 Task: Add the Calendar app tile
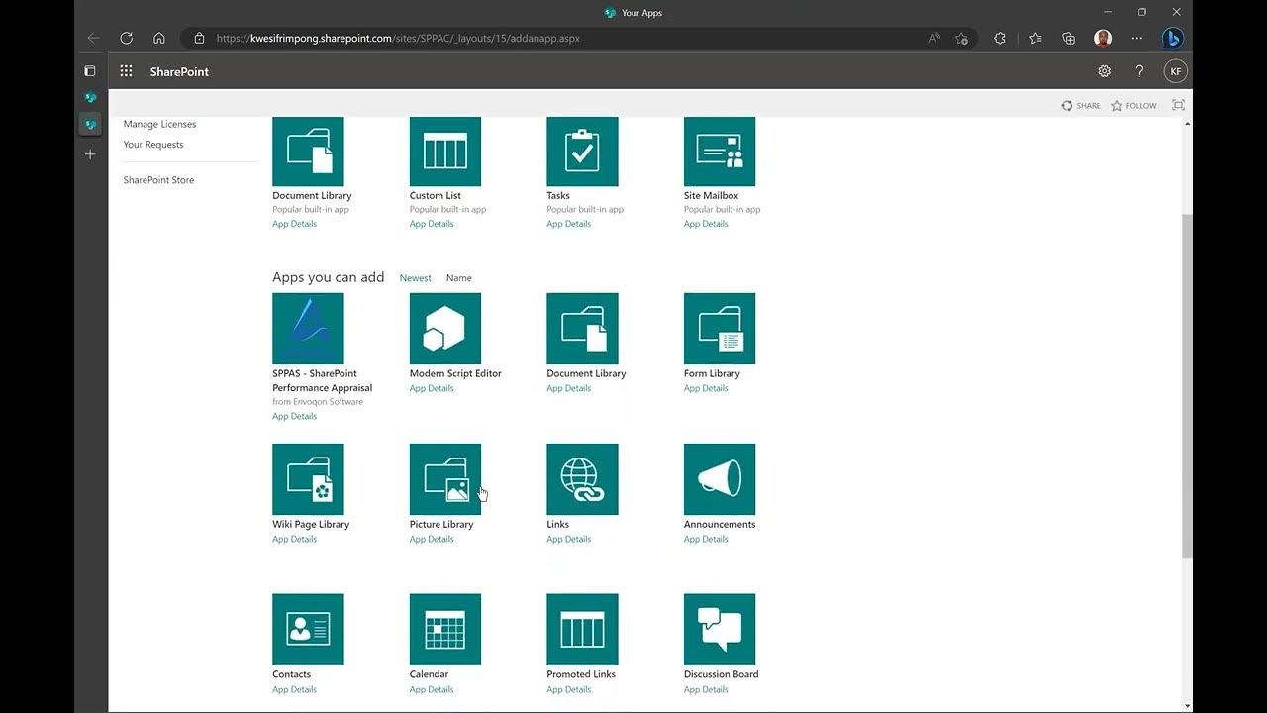tap(445, 630)
